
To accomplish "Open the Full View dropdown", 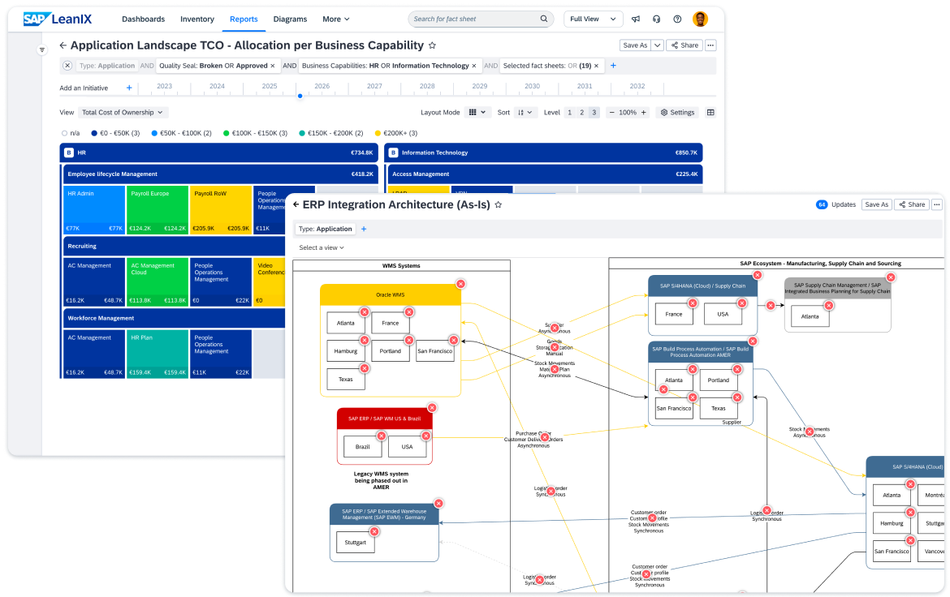I will point(594,19).
